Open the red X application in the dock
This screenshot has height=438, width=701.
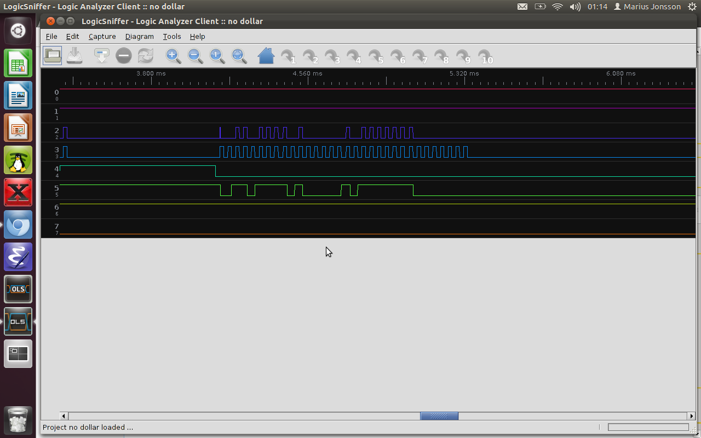18,192
